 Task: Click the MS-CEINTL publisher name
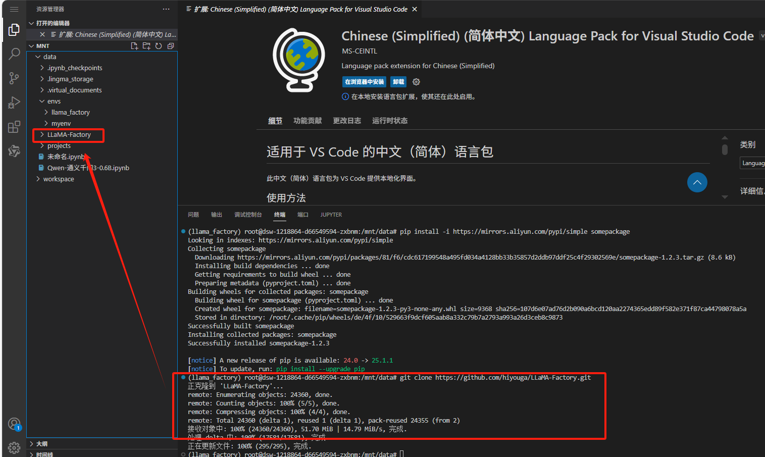[x=360, y=51]
